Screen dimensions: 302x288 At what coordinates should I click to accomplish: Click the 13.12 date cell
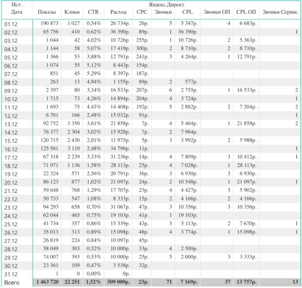(x=11, y=124)
